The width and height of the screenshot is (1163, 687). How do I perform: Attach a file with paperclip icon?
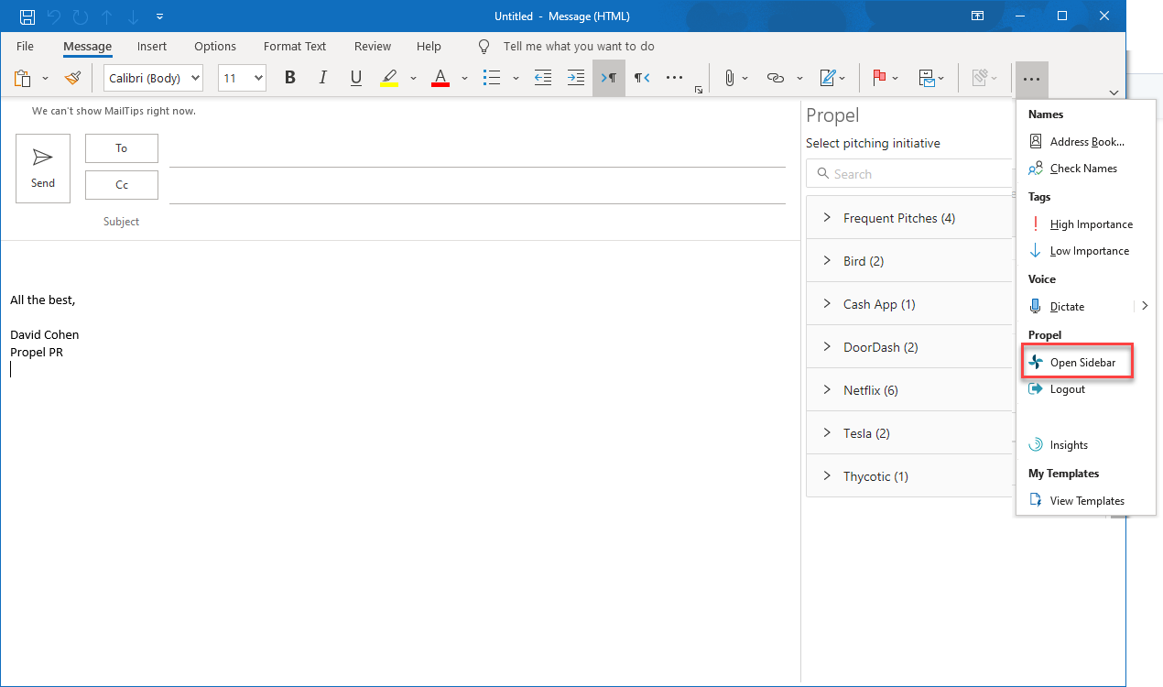click(729, 79)
